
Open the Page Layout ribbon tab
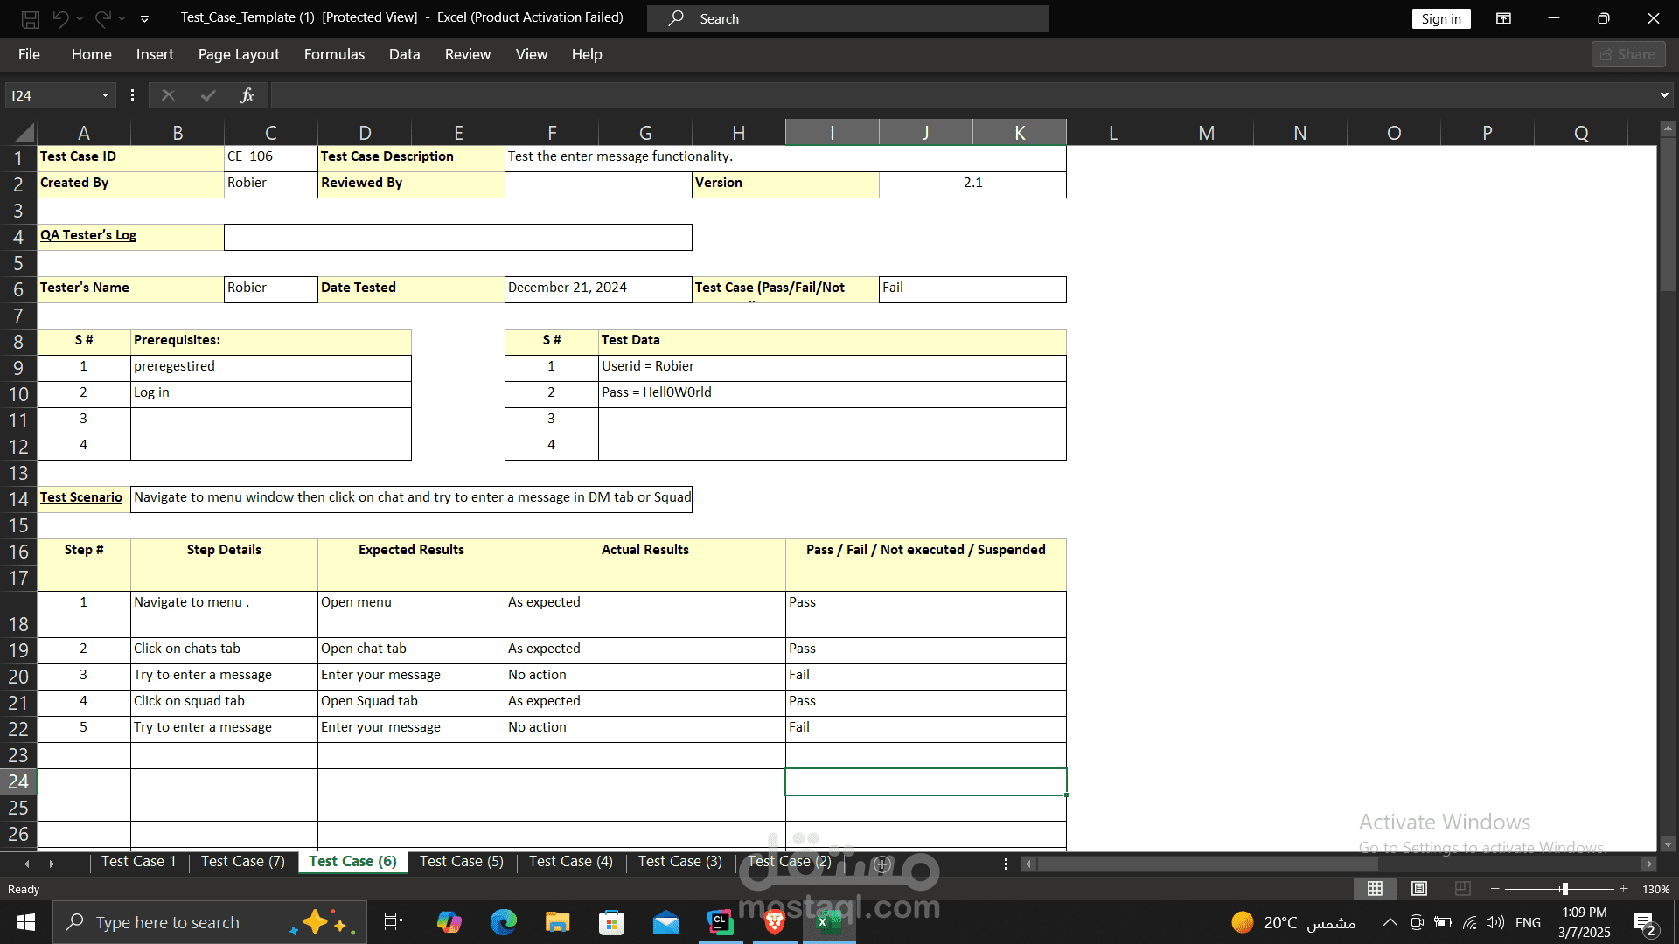[x=239, y=54]
